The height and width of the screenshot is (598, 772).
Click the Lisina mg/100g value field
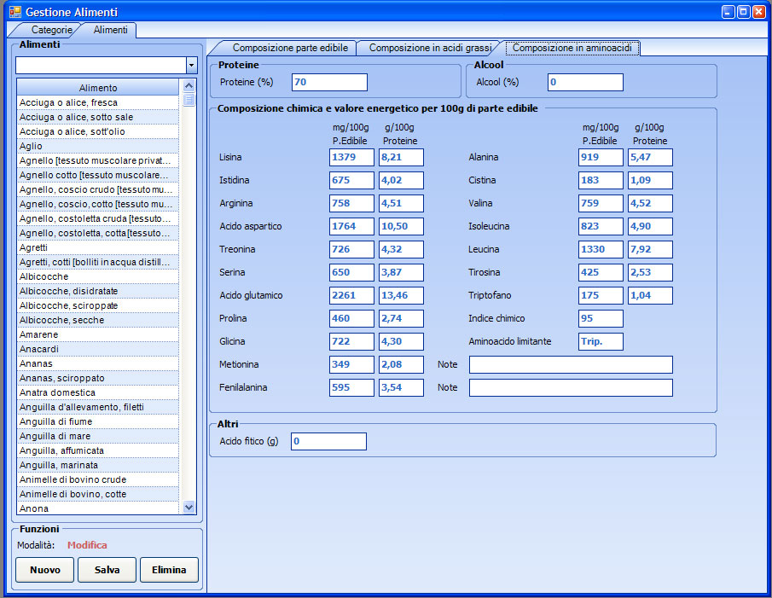tap(351, 157)
